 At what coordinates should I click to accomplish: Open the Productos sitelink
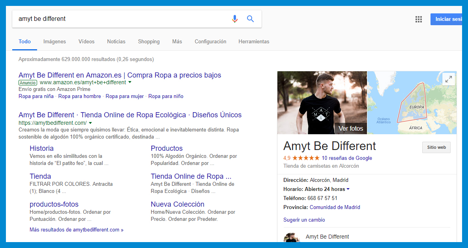tap(167, 148)
